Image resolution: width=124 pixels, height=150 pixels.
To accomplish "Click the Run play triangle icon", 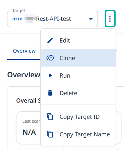I will pyautogui.click(x=50, y=75).
